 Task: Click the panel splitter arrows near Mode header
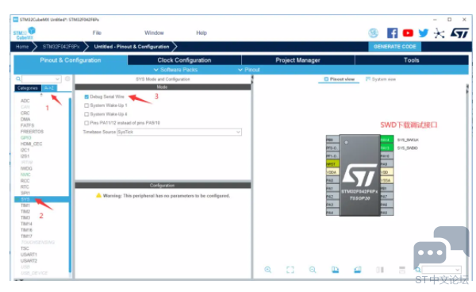pos(252,79)
